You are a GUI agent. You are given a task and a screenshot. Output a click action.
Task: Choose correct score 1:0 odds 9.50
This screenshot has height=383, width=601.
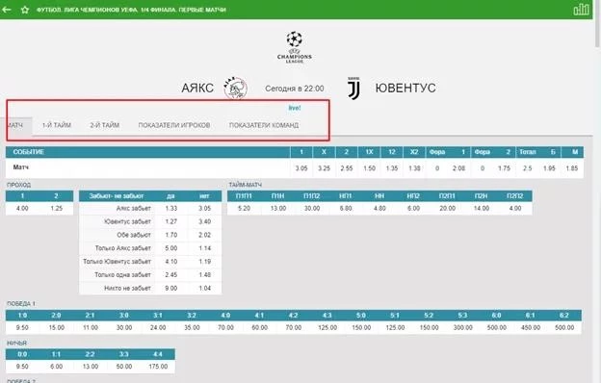[22, 327]
